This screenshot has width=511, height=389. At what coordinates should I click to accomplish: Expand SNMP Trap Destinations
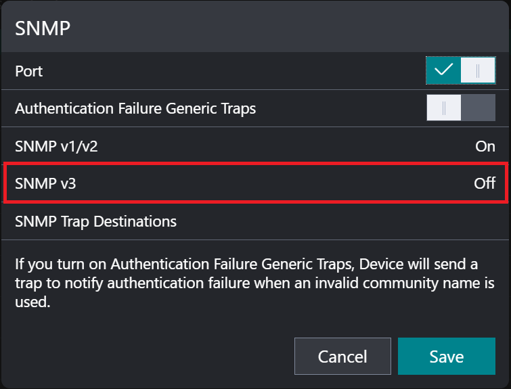click(x=255, y=221)
